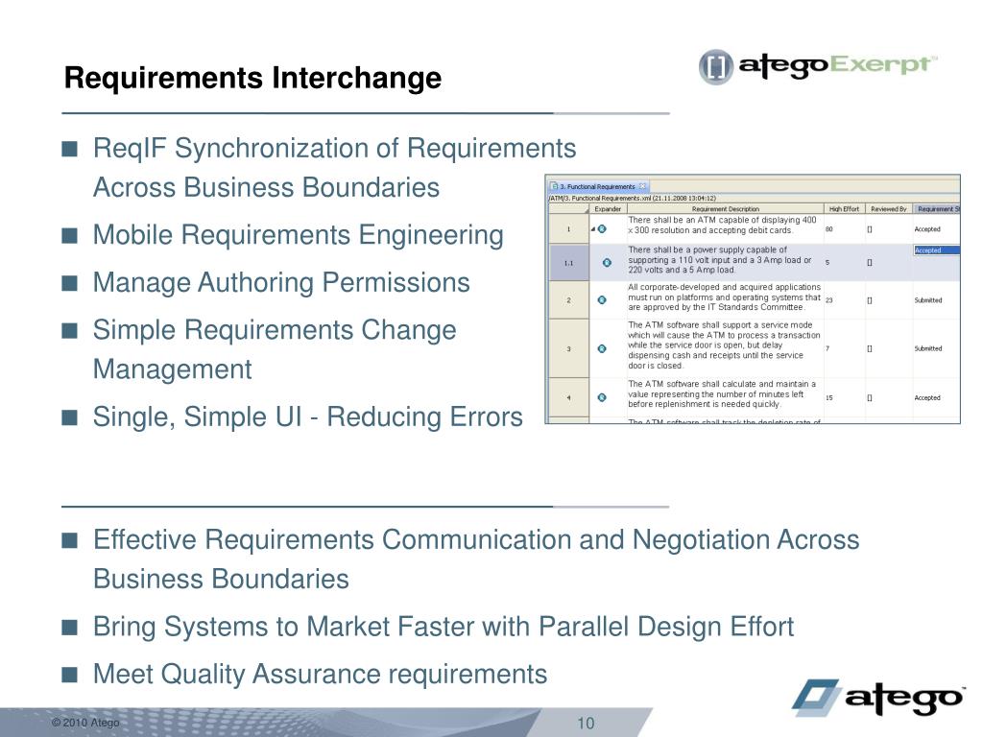Click description 'There shall be a power supply capable'
983x737 pixels.
click(720, 259)
